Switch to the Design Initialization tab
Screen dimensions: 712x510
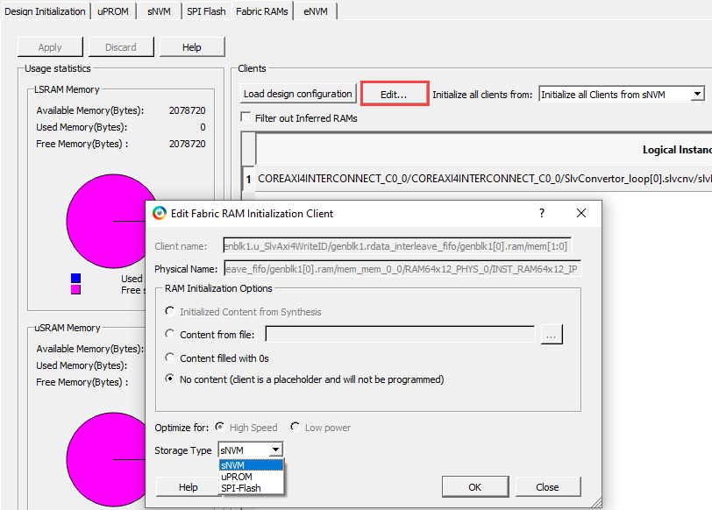click(x=46, y=11)
